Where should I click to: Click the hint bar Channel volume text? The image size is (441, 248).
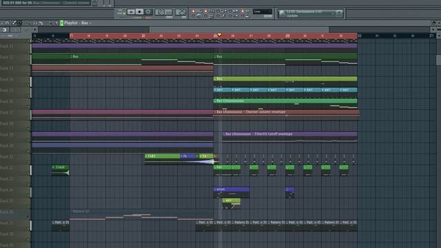click(76, 3)
